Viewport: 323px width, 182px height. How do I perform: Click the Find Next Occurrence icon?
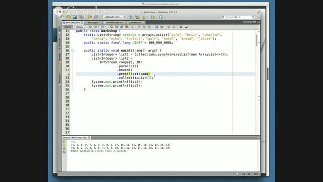tap(122, 27)
